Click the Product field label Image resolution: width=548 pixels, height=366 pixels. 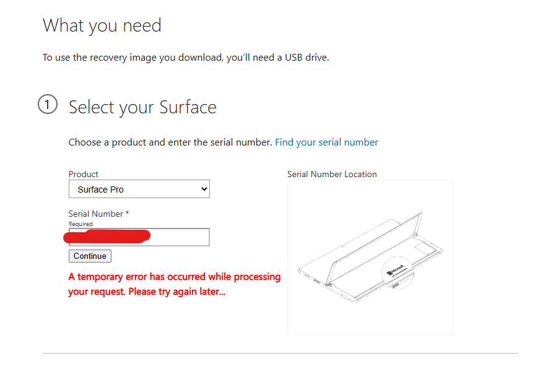(83, 174)
